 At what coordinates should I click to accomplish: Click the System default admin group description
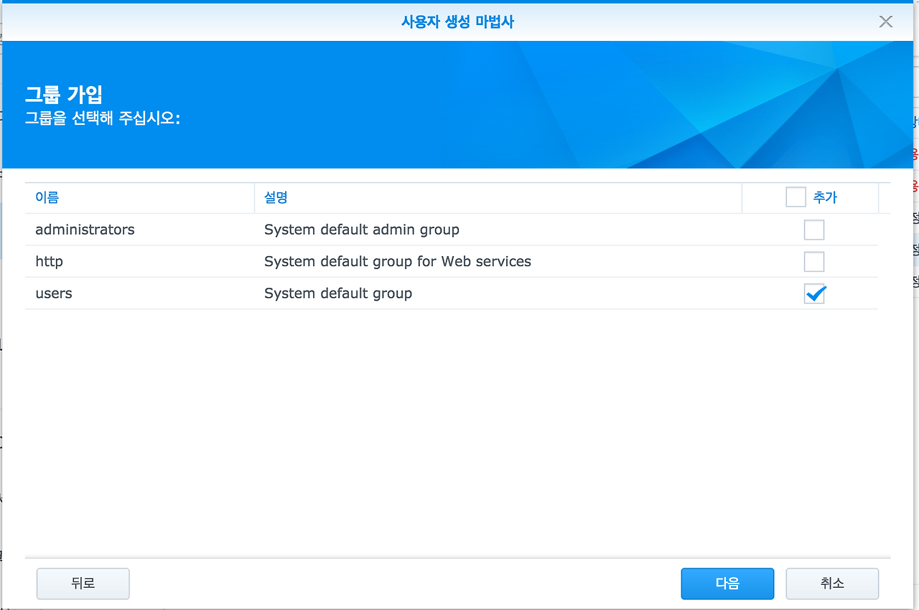(361, 229)
